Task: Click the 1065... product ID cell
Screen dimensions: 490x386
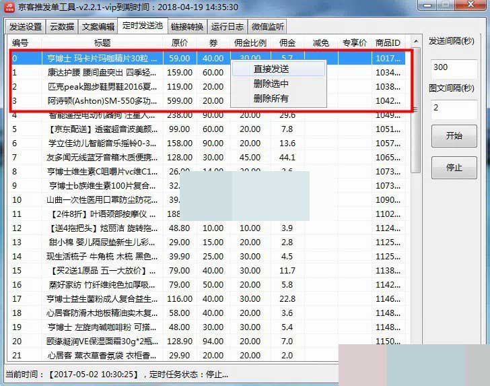Action: (388, 158)
